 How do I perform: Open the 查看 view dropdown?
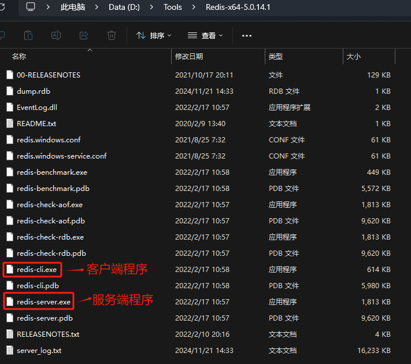click(x=205, y=35)
